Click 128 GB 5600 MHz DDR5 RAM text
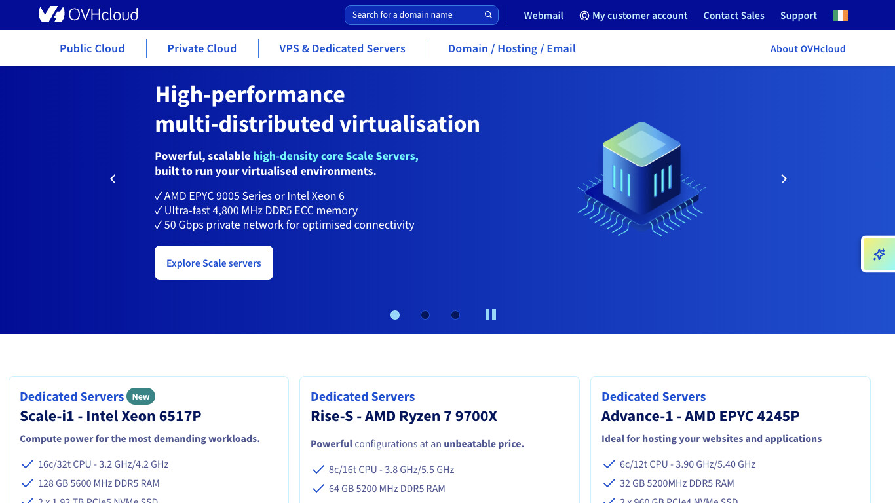Viewport: 895px width, 503px height. click(99, 483)
